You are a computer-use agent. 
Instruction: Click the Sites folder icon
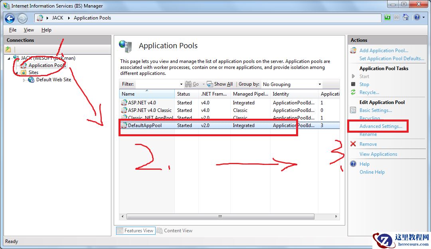[24, 73]
